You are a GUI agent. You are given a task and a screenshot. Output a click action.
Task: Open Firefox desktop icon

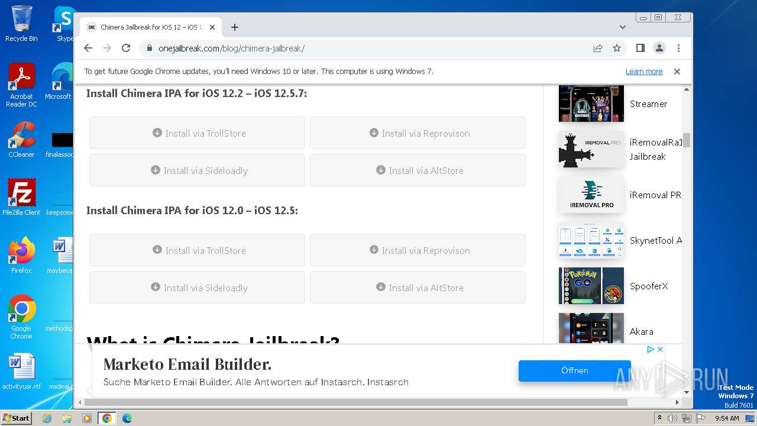click(21, 255)
